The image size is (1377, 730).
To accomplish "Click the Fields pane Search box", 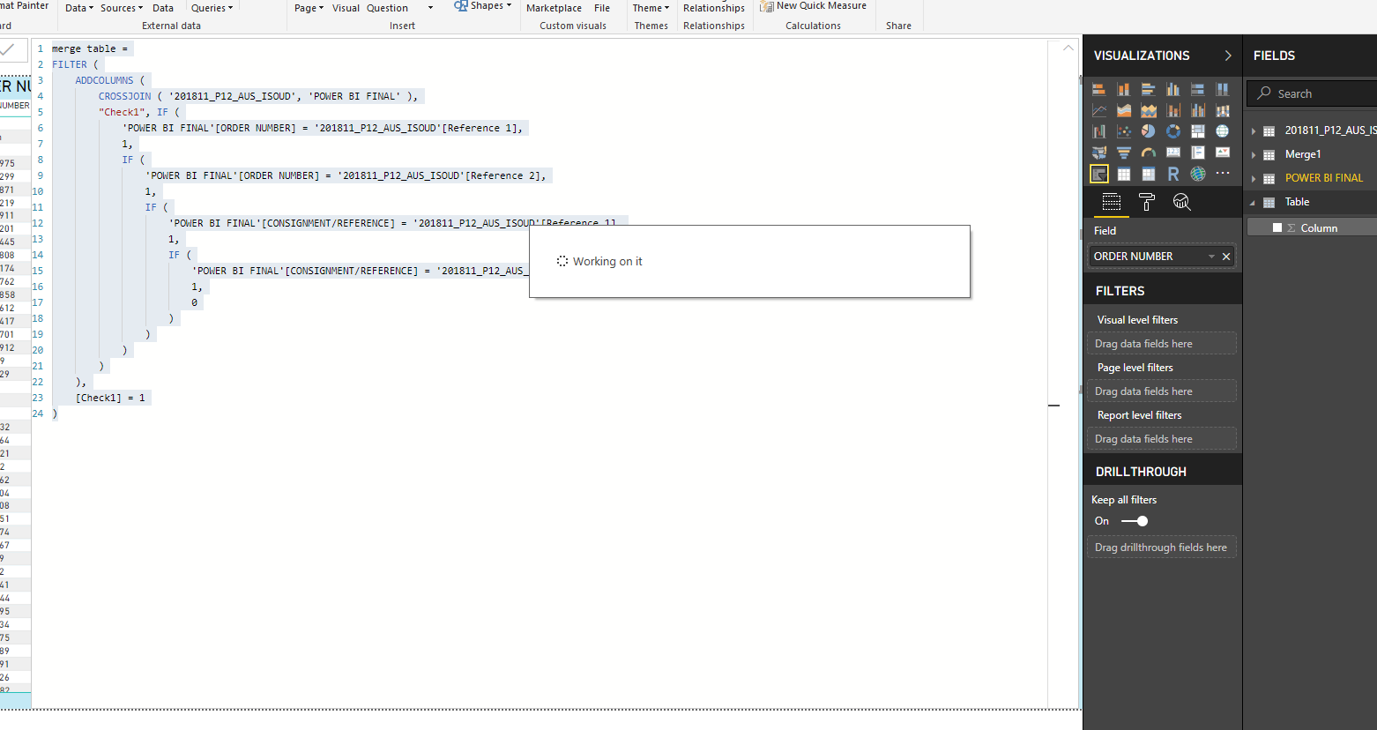I will click(x=1313, y=93).
